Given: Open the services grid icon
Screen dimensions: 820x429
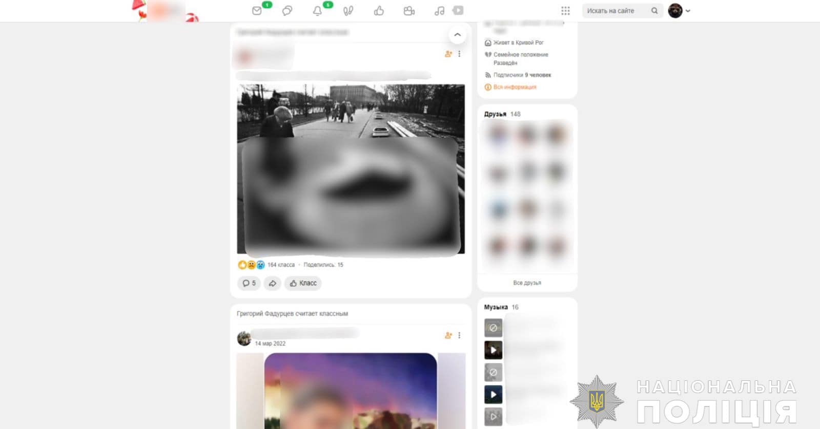Looking at the screenshot, I should click(565, 11).
